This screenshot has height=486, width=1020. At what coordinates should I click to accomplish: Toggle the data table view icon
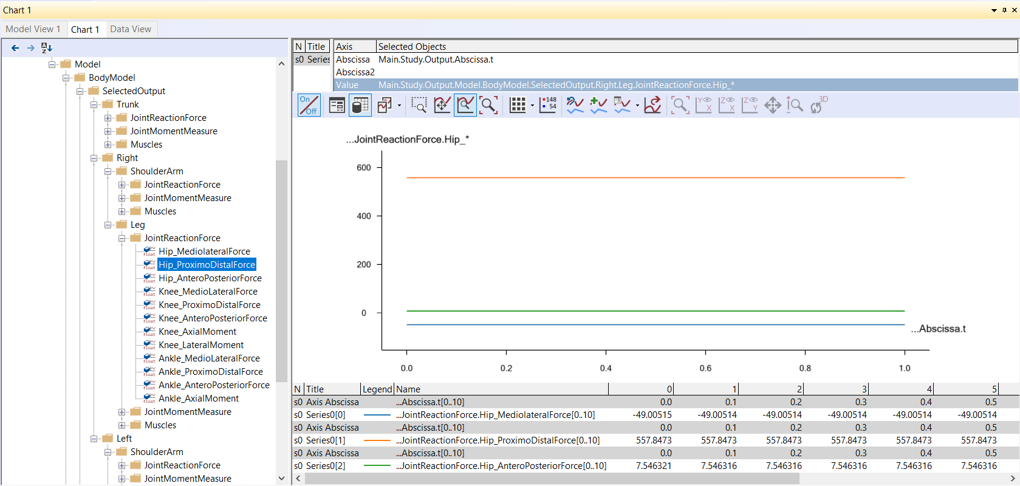(360, 105)
